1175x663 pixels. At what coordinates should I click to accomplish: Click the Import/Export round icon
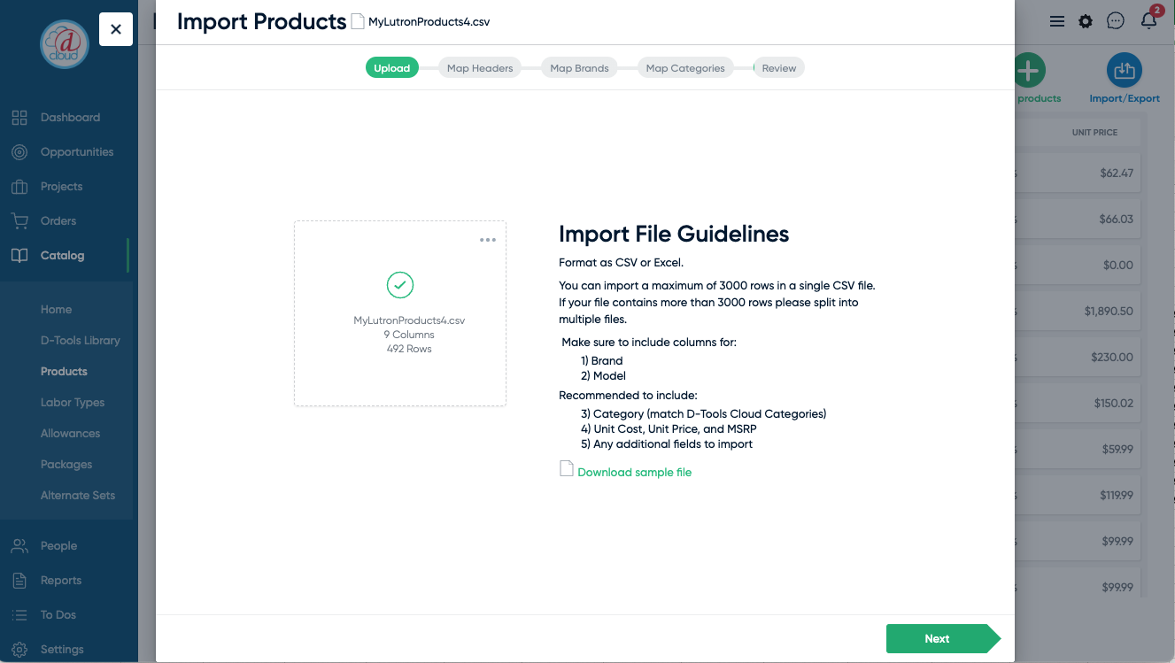pos(1125,70)
